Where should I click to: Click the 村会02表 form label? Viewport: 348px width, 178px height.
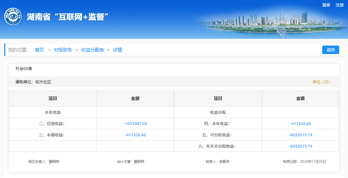(24, 69)
